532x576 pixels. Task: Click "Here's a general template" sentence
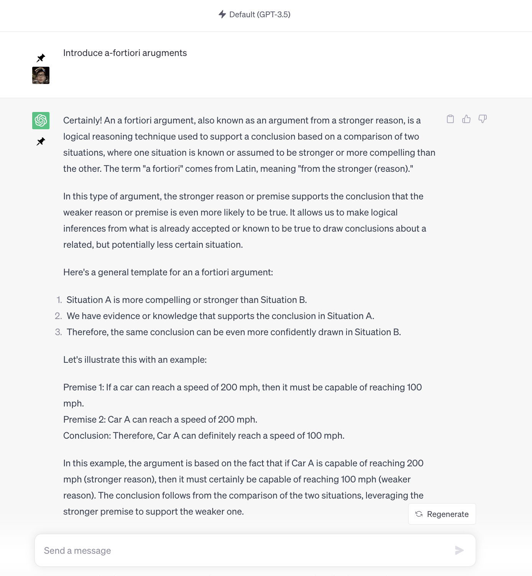(168, 272)
